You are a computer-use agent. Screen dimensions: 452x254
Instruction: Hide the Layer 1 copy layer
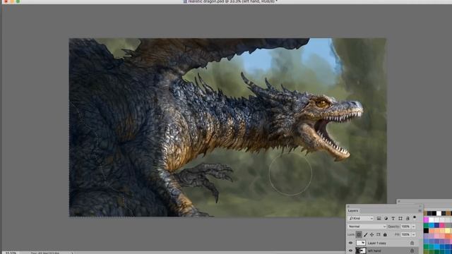pyautogui.click(x=350, y=243)
